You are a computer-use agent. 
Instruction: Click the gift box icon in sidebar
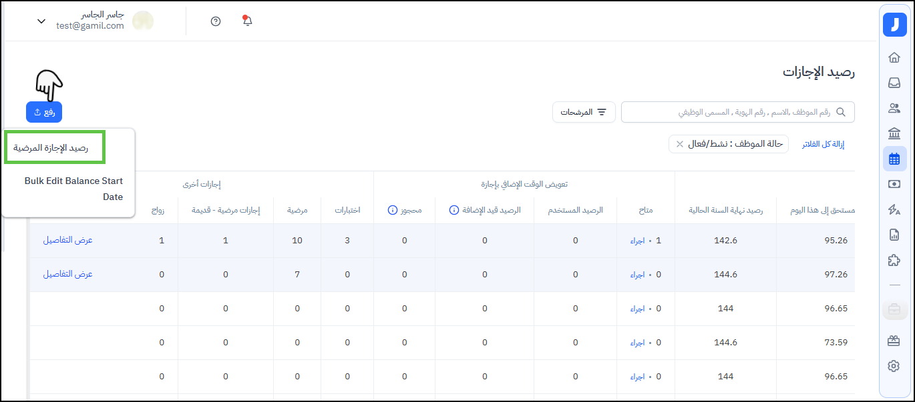[894, 341]
